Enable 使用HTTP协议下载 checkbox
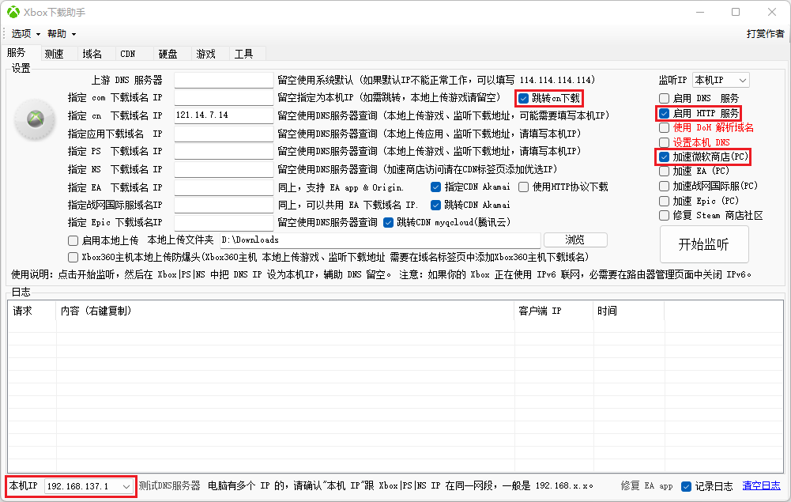This screenshot has height=502, width=791. pos(524,187)
